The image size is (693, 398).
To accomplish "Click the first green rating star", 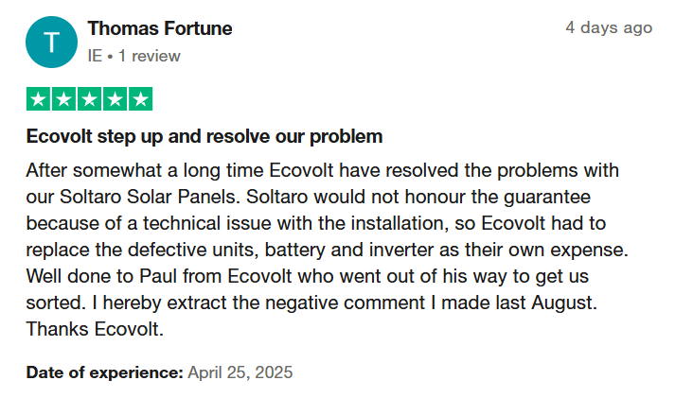I will (x=39, y=99).
